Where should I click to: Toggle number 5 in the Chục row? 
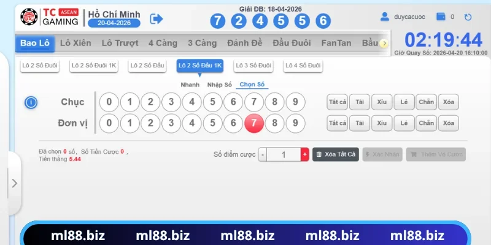coord(212,102)
